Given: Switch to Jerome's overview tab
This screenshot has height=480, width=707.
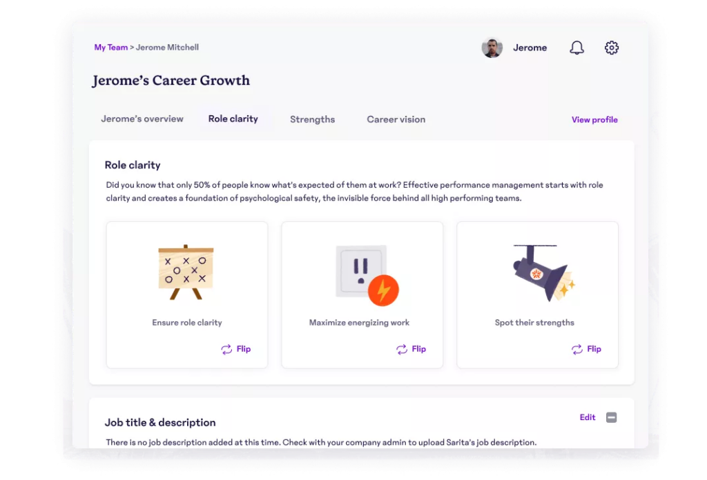Looking at the screenshot, I should pyautogui.click(x=142, y=119).
